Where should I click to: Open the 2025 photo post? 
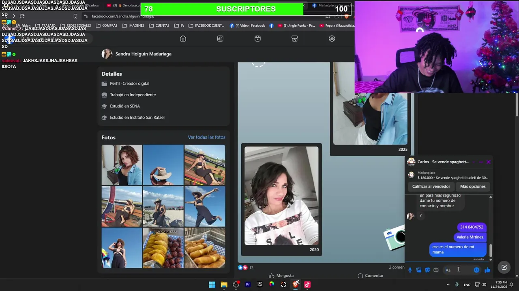point(370,103)
